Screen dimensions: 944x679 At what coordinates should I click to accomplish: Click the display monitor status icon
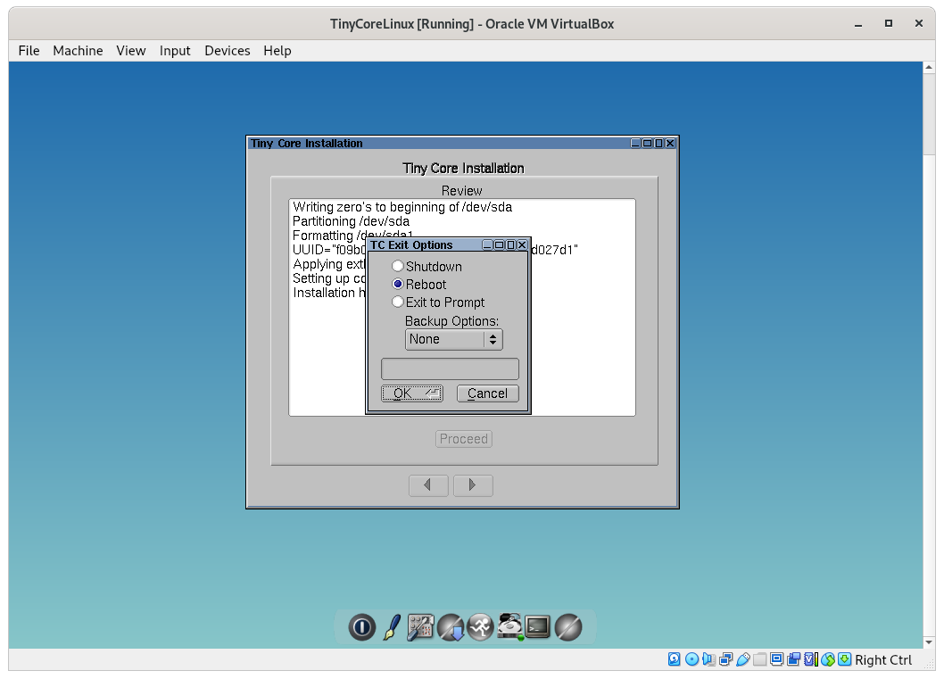click(x=776, y=659)
